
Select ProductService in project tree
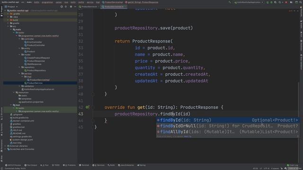33,83
